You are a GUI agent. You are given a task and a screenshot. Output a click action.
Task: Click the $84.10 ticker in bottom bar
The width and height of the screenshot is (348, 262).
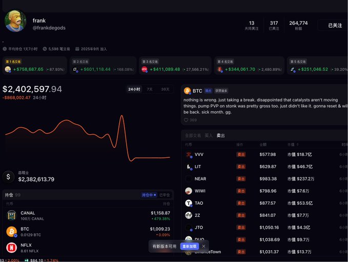(36, 260)
